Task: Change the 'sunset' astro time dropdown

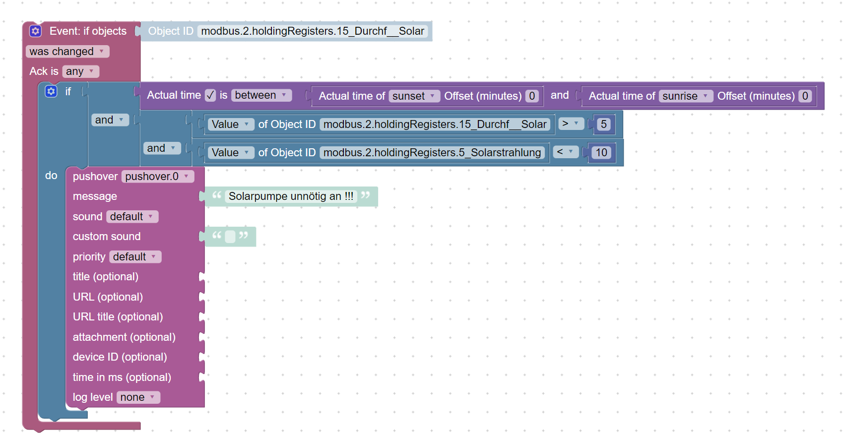Action: pyautogui.click(x=414, y=96)
